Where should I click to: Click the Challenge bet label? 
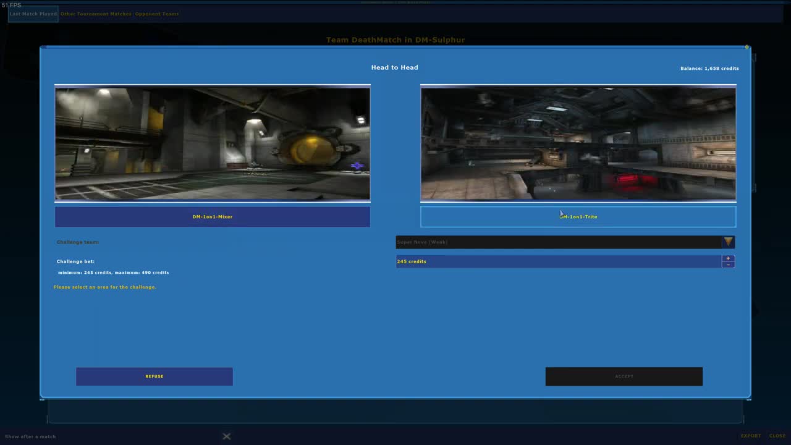click(x=75, y=261)
